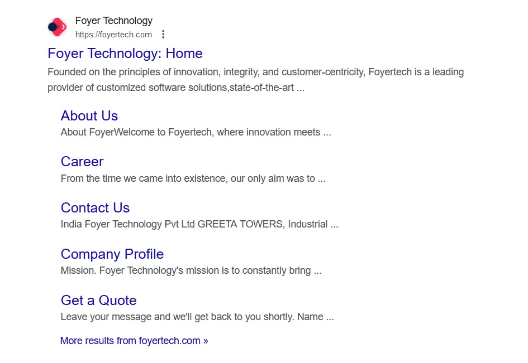This screenshot has width=528, height=363.
Task: Open the Get a Quote sitelink
Action: (x=98, y=301)
